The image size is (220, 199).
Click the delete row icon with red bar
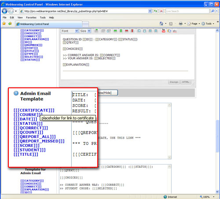coord(126,31)
